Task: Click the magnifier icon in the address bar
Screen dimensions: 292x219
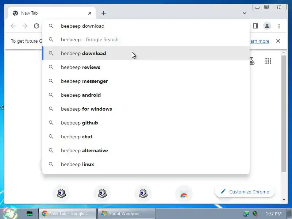Action: click(x=51, y=26)
